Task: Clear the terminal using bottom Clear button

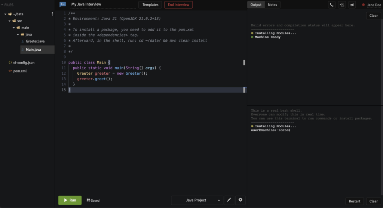Action: [373, 201]
